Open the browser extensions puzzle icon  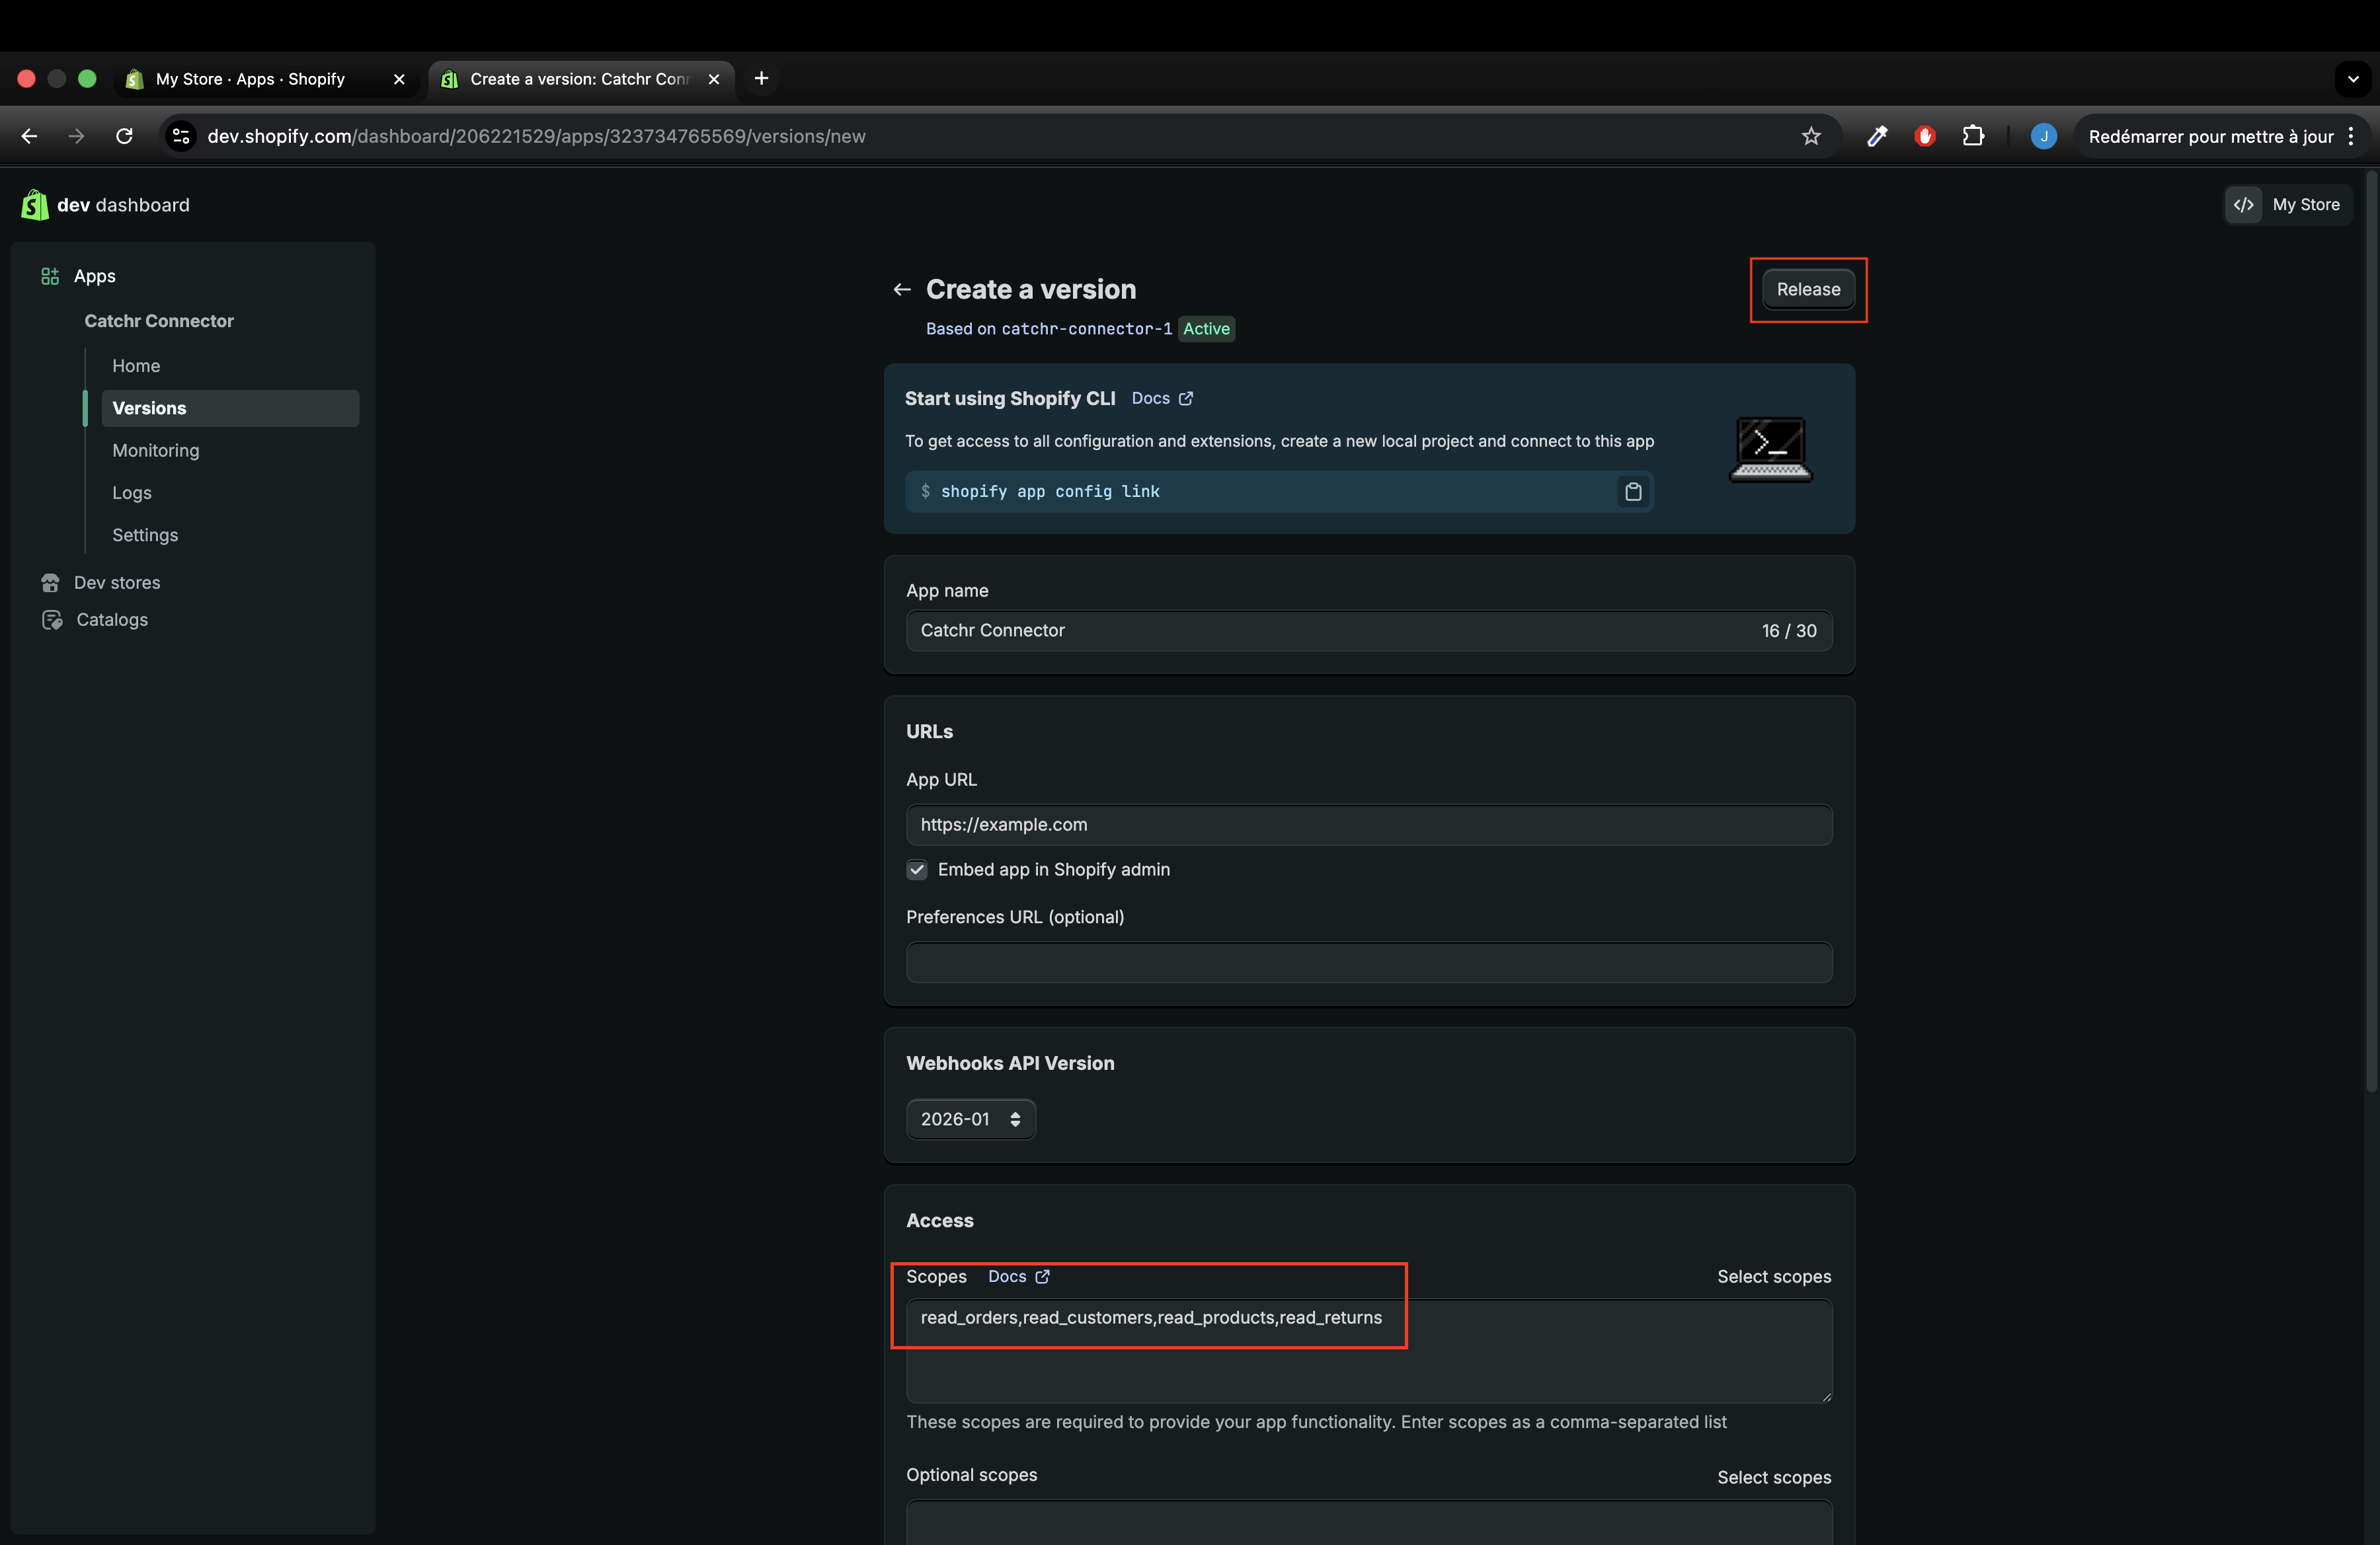point(1972,136)
